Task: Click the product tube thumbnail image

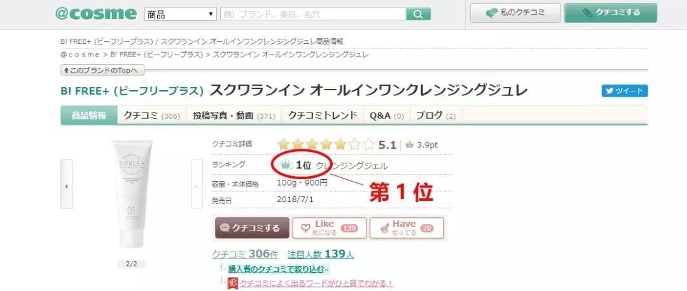Action: coord(132,193)
